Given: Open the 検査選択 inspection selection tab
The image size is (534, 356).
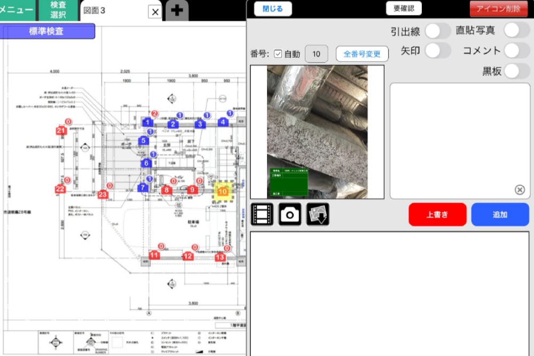Looking at the screenshot, I should 58,10.
